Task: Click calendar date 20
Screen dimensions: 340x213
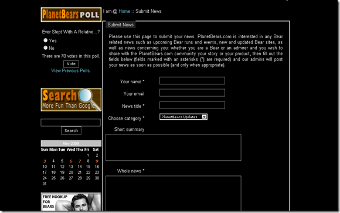Action: 71,172
